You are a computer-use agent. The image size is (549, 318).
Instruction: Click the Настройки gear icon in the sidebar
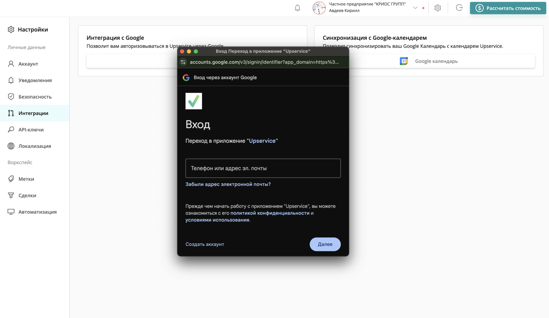11,29
